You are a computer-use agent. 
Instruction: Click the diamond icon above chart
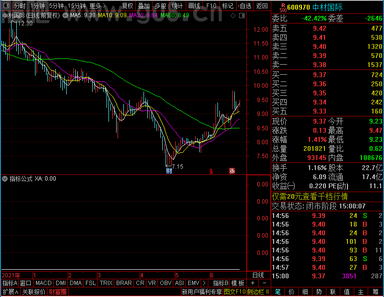[x=233, y=16]
